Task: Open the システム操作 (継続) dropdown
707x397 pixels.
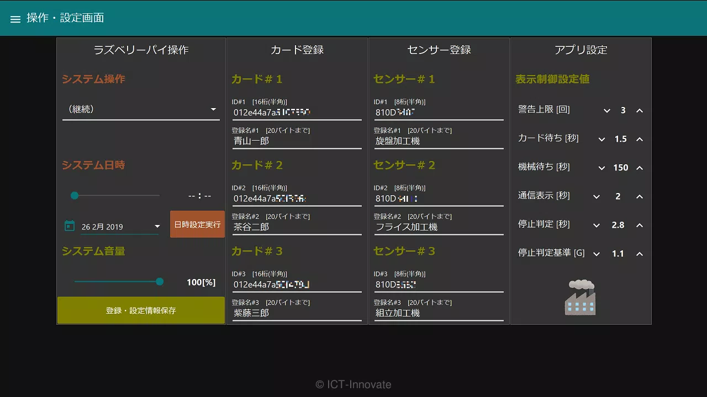Action: click(141, 109)
